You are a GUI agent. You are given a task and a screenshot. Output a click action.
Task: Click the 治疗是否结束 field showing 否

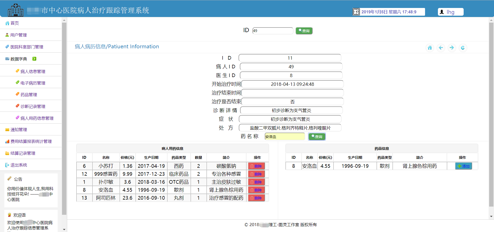[293, 102]
